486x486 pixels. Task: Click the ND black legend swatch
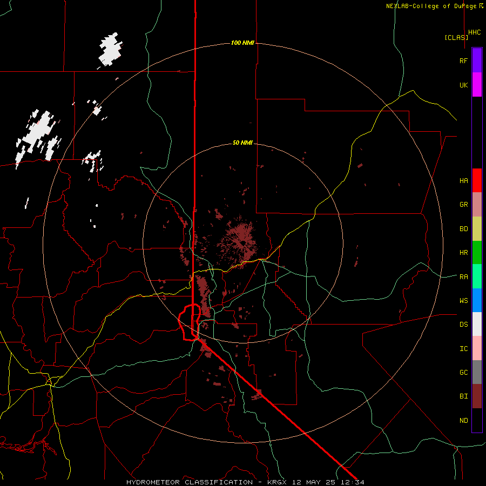(477, 420)
